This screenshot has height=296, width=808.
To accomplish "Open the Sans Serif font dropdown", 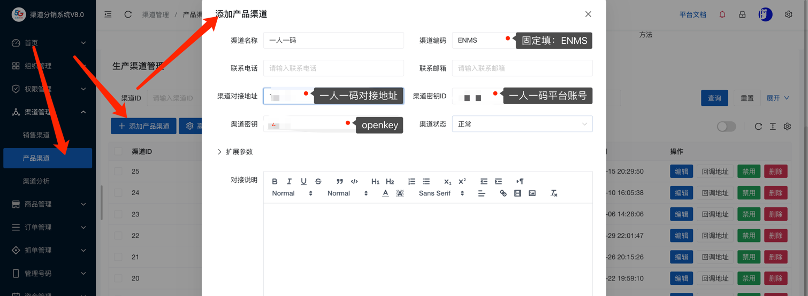I will pyautogui.click(x=441, y=193).
